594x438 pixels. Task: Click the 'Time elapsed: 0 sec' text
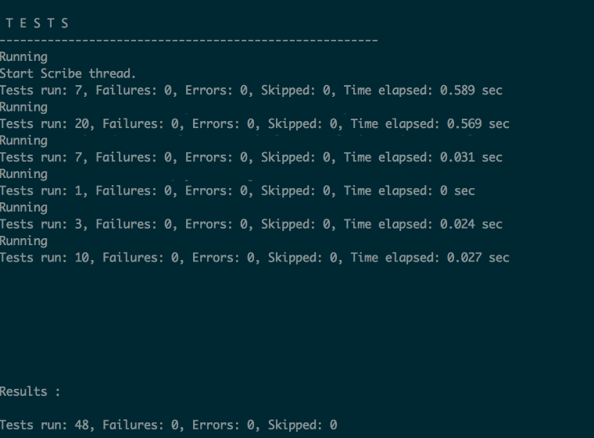coord(409,191)
